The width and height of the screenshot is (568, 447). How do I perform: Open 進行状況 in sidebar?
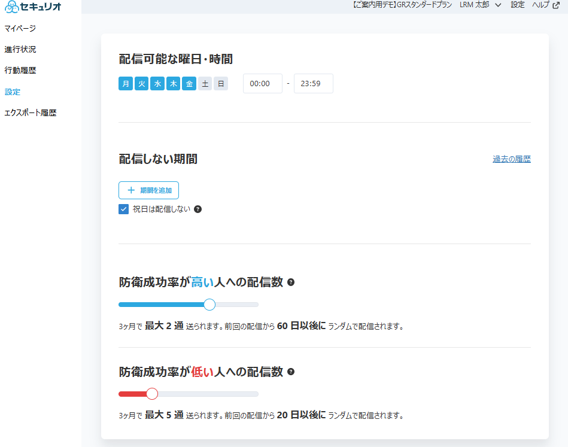[x=20, y=49]
